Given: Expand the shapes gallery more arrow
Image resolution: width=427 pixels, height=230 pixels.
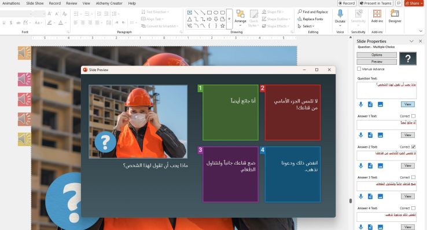Looking at the screenshot, I should pyautogui.click(x=229, y=19).
